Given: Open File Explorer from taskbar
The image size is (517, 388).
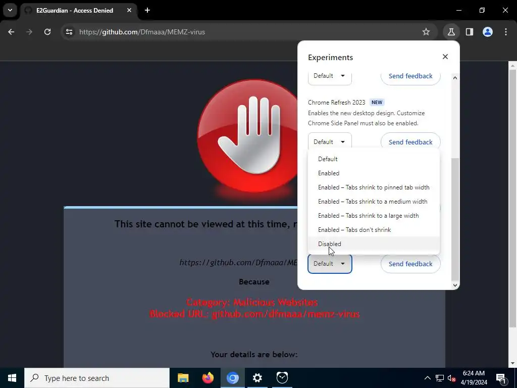Looking at the screenshot, I should coord(183,378).
